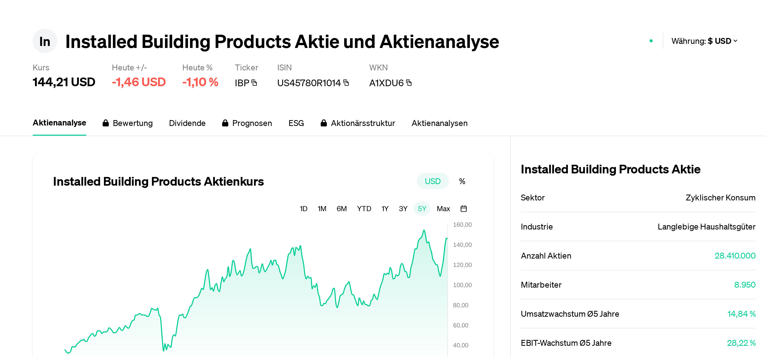Viewport: 766px width, 357px height.
Task: Select the 3Y chart range
Action: [403, 209]
